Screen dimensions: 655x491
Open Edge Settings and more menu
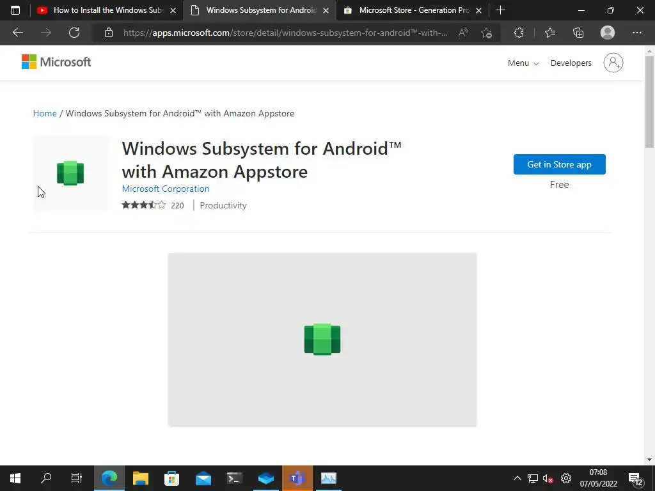point(636,33)
